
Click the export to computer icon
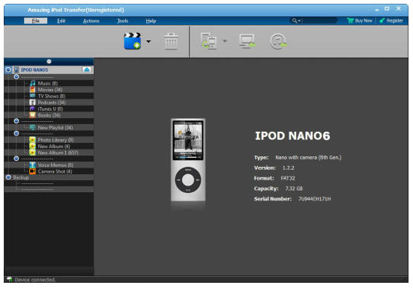pos(209,41)
